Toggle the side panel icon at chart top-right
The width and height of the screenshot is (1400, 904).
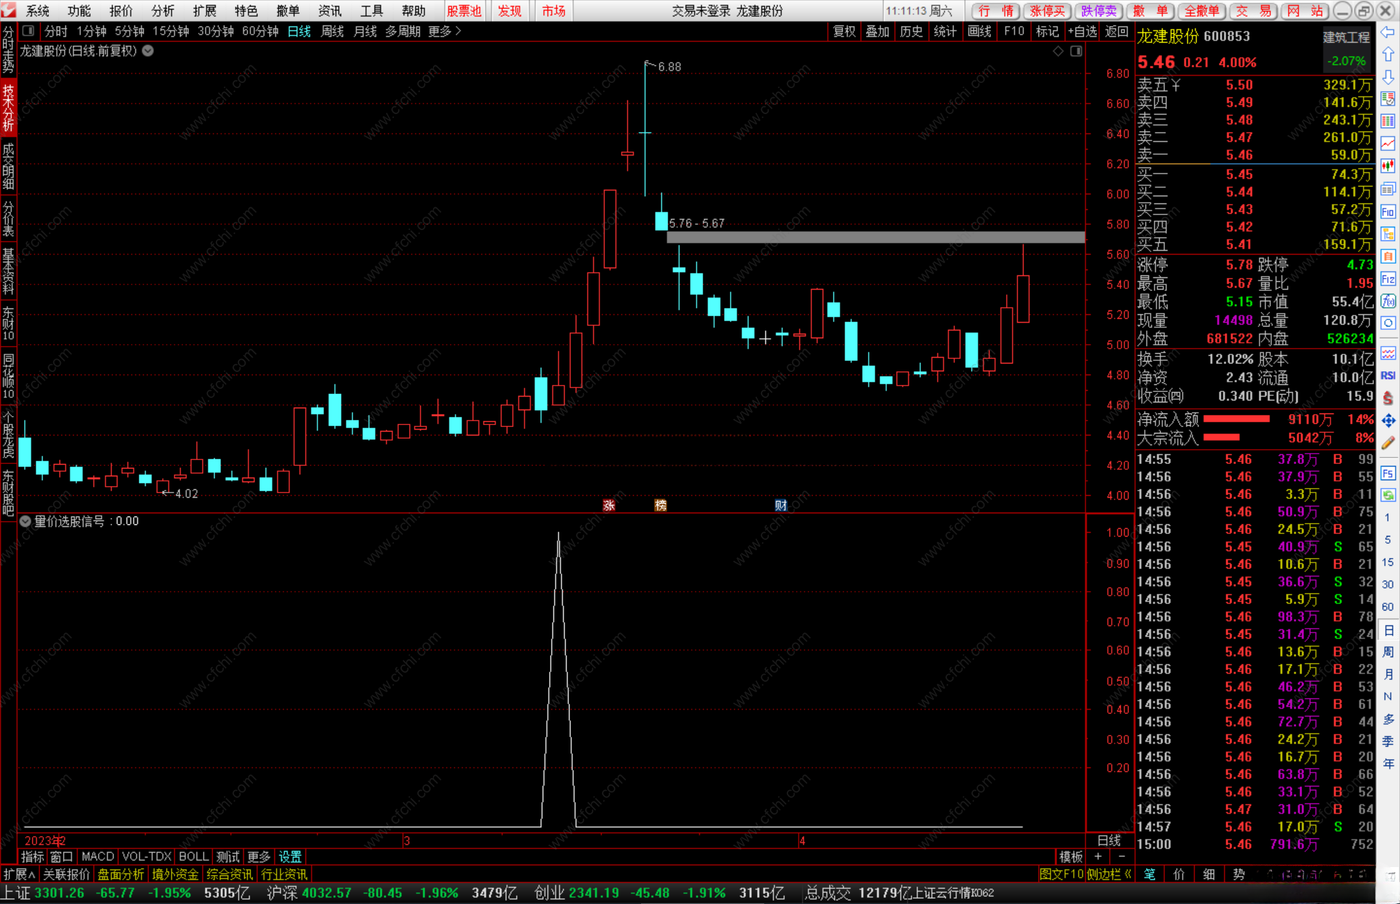(1076, 51)
